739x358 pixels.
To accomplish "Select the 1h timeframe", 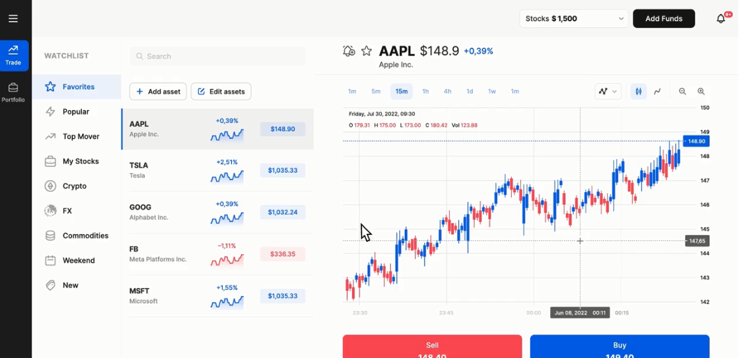I will click(x=426, y=91).
